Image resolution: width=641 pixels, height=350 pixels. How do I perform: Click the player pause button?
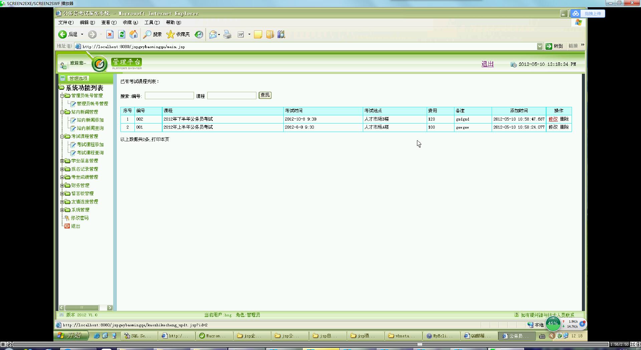tap(3, 344)
